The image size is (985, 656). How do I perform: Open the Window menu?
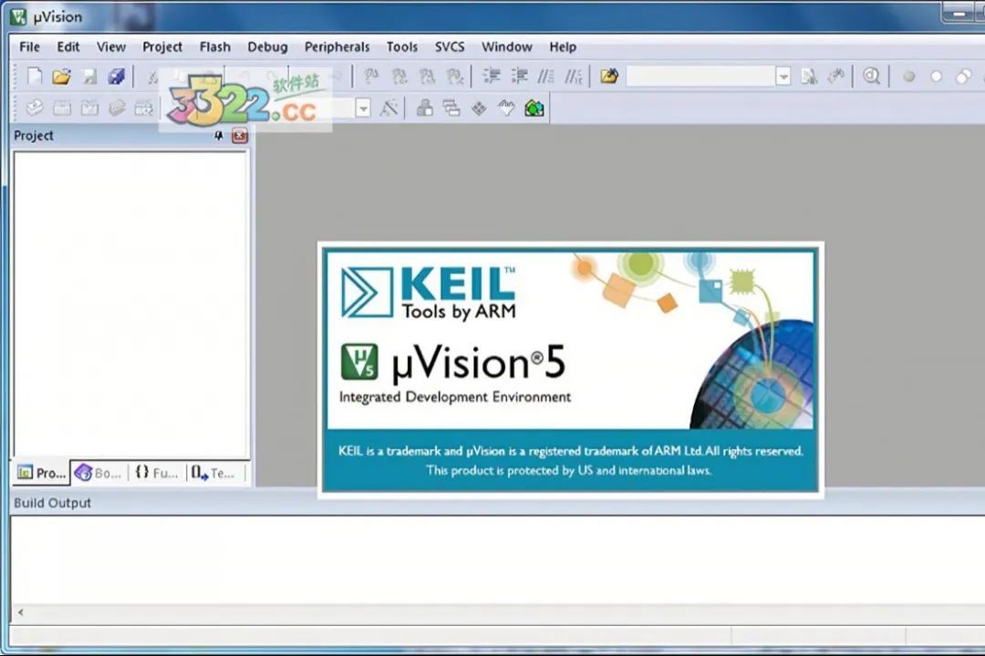(x=507, y=47)
